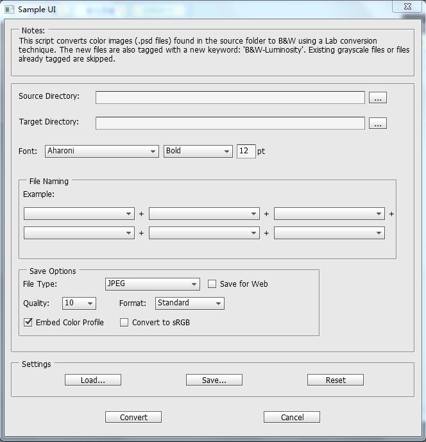
Task: Tick the Convert to sRGB checkbox
Action: [124, 323]
